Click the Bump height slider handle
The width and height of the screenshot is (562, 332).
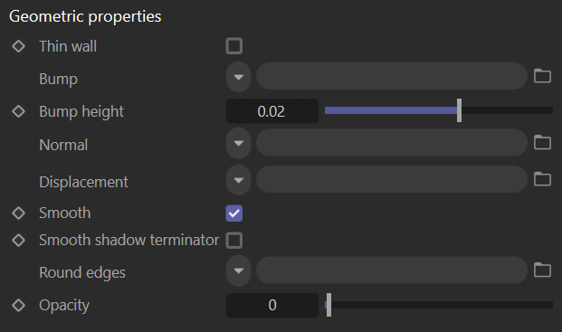tap(459, 110)
